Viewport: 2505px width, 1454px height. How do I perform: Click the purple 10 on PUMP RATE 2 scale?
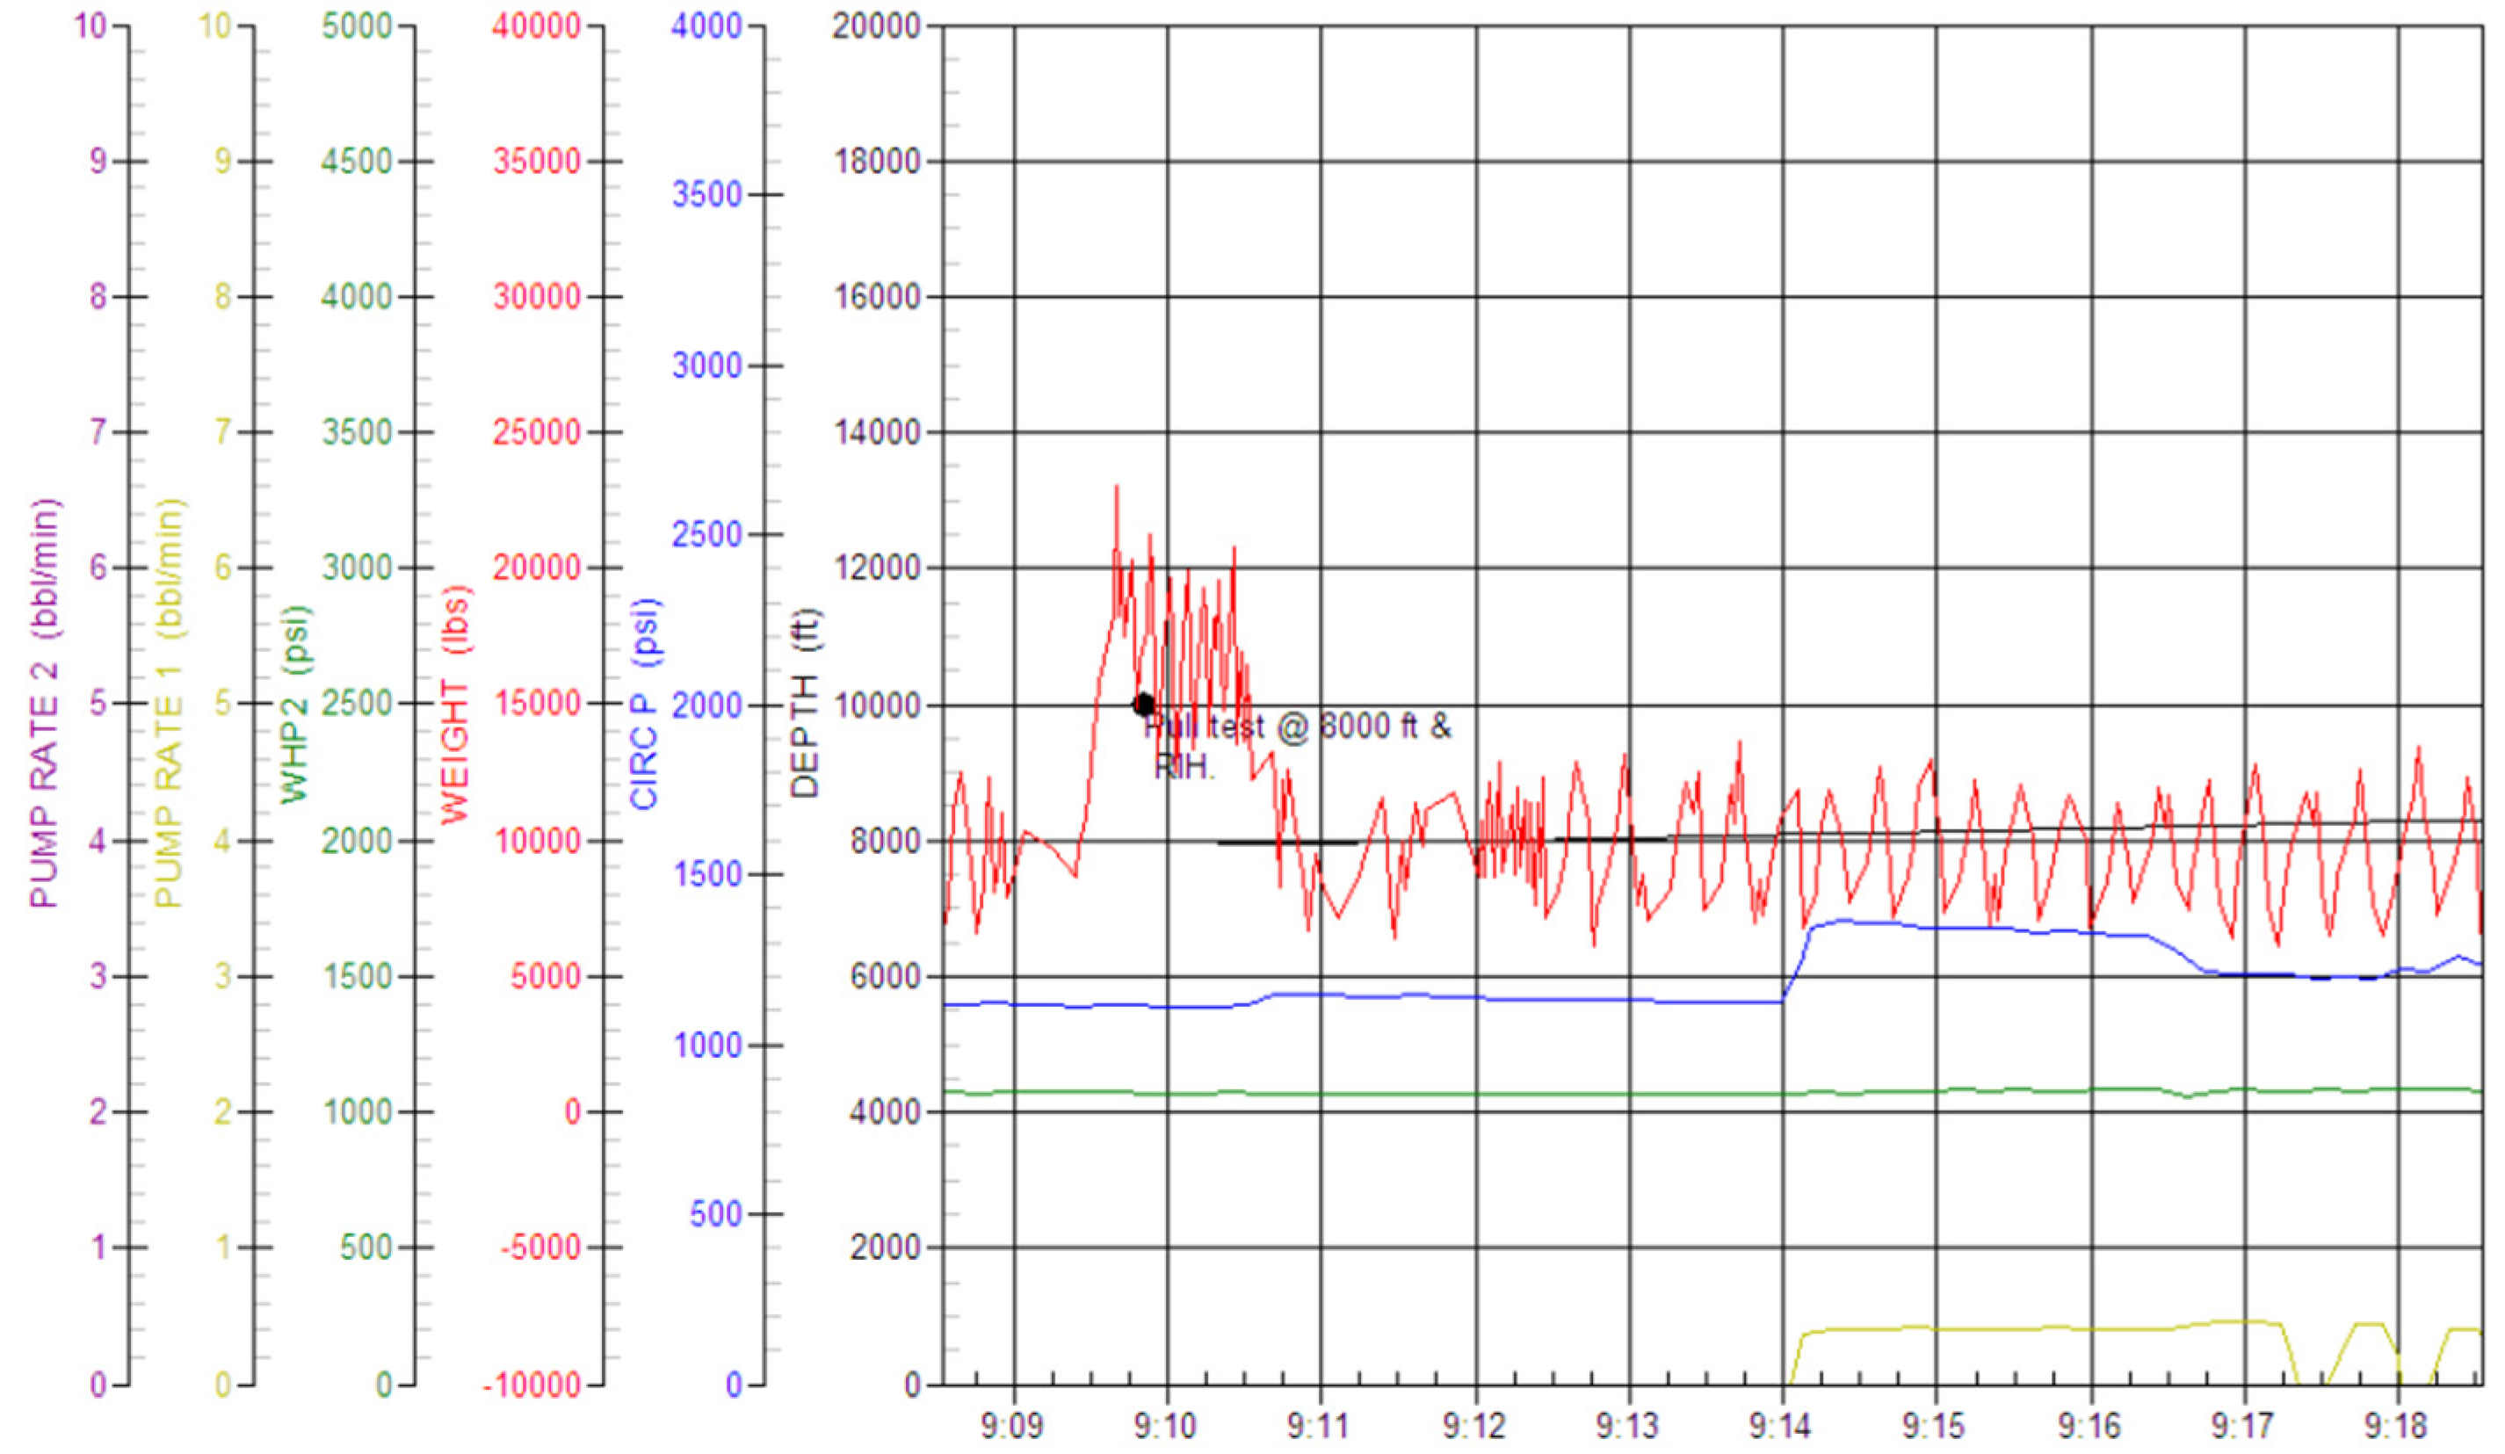coord(90,25)
